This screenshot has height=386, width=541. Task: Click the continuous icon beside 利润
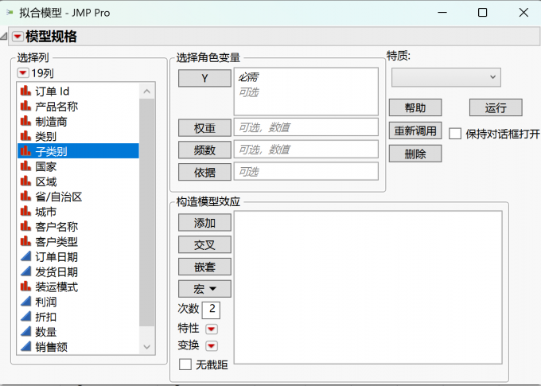[25, 302]
